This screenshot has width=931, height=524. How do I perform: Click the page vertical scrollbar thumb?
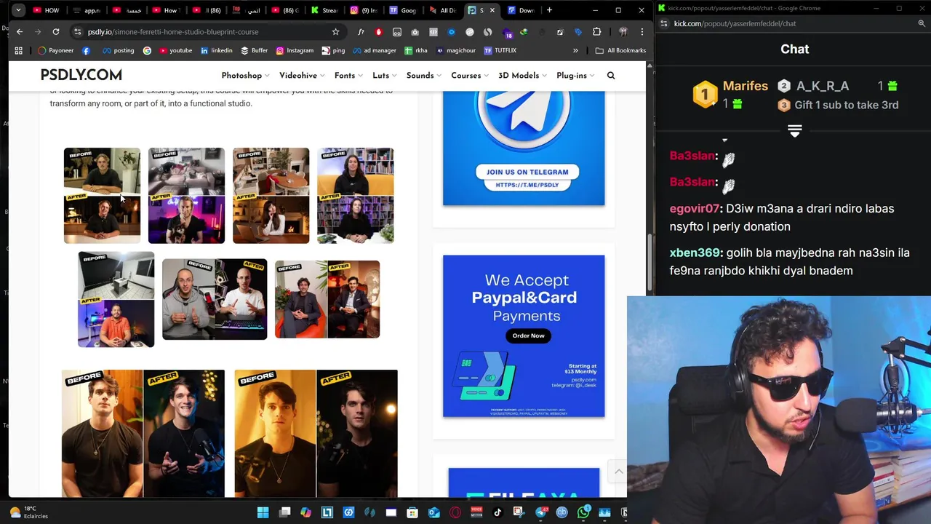click(x=650, y=262)
